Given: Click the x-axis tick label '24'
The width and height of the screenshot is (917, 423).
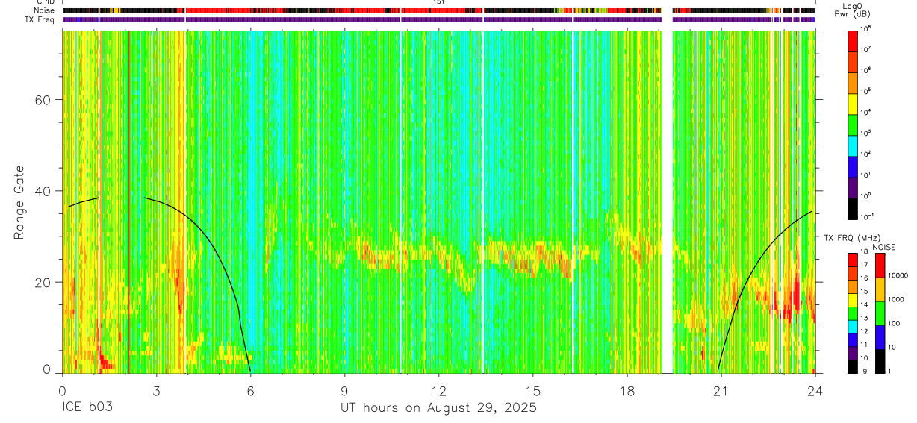Looking at the screenshot, I should pos(815,391).
